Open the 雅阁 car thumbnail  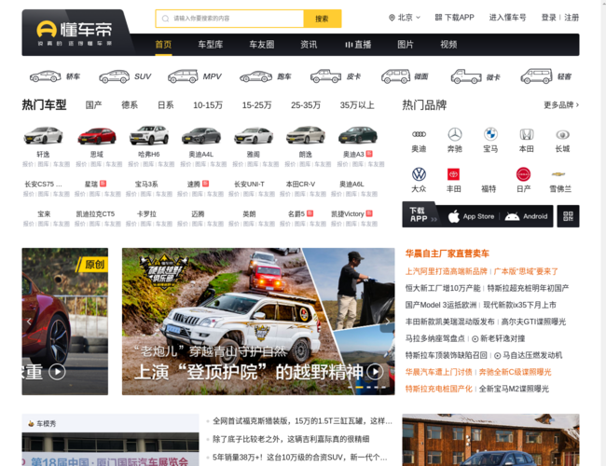pos(254,135)
